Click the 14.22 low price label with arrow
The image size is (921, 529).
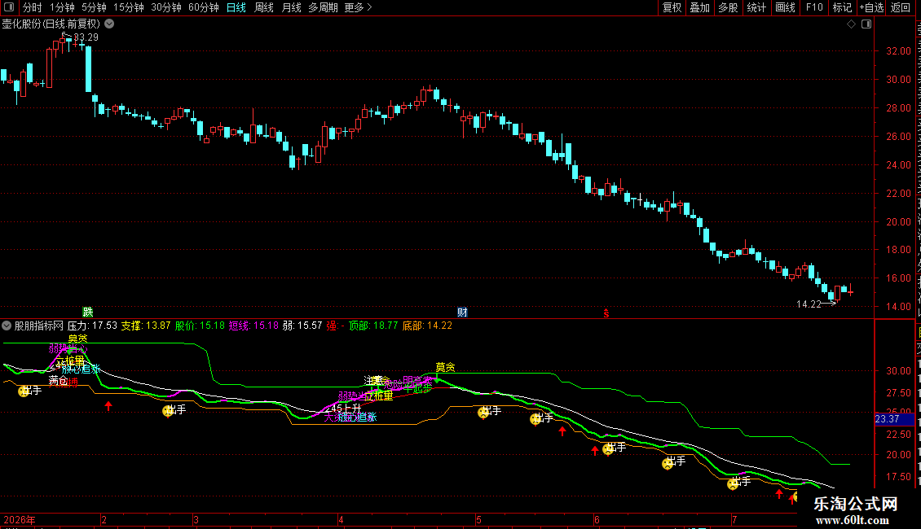tap(816, 304)
